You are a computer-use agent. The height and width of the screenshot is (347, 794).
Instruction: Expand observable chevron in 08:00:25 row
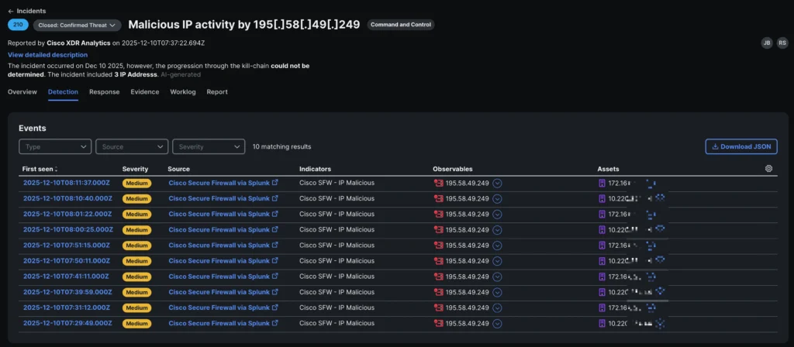497,230
